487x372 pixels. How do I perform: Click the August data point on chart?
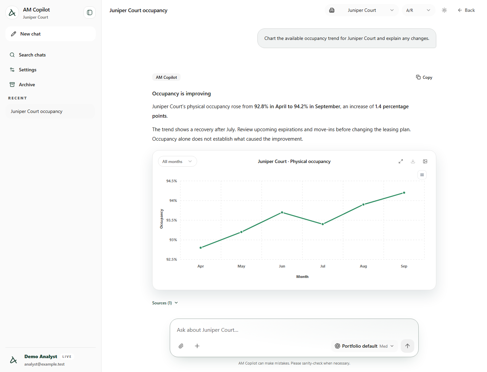tap(364, 205)
